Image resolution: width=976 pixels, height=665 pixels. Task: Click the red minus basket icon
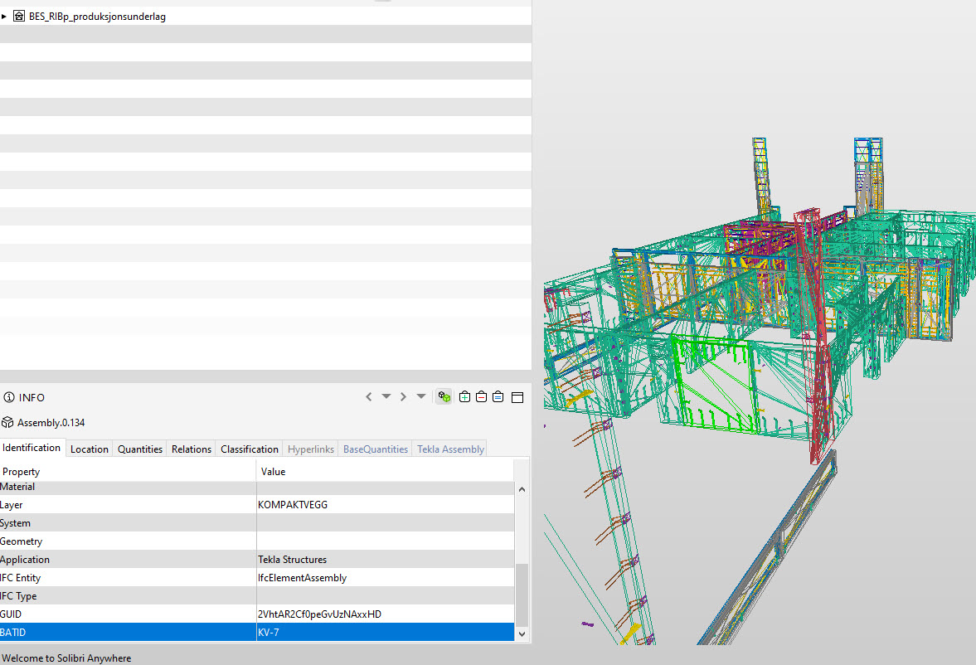[x=481, y=397]
